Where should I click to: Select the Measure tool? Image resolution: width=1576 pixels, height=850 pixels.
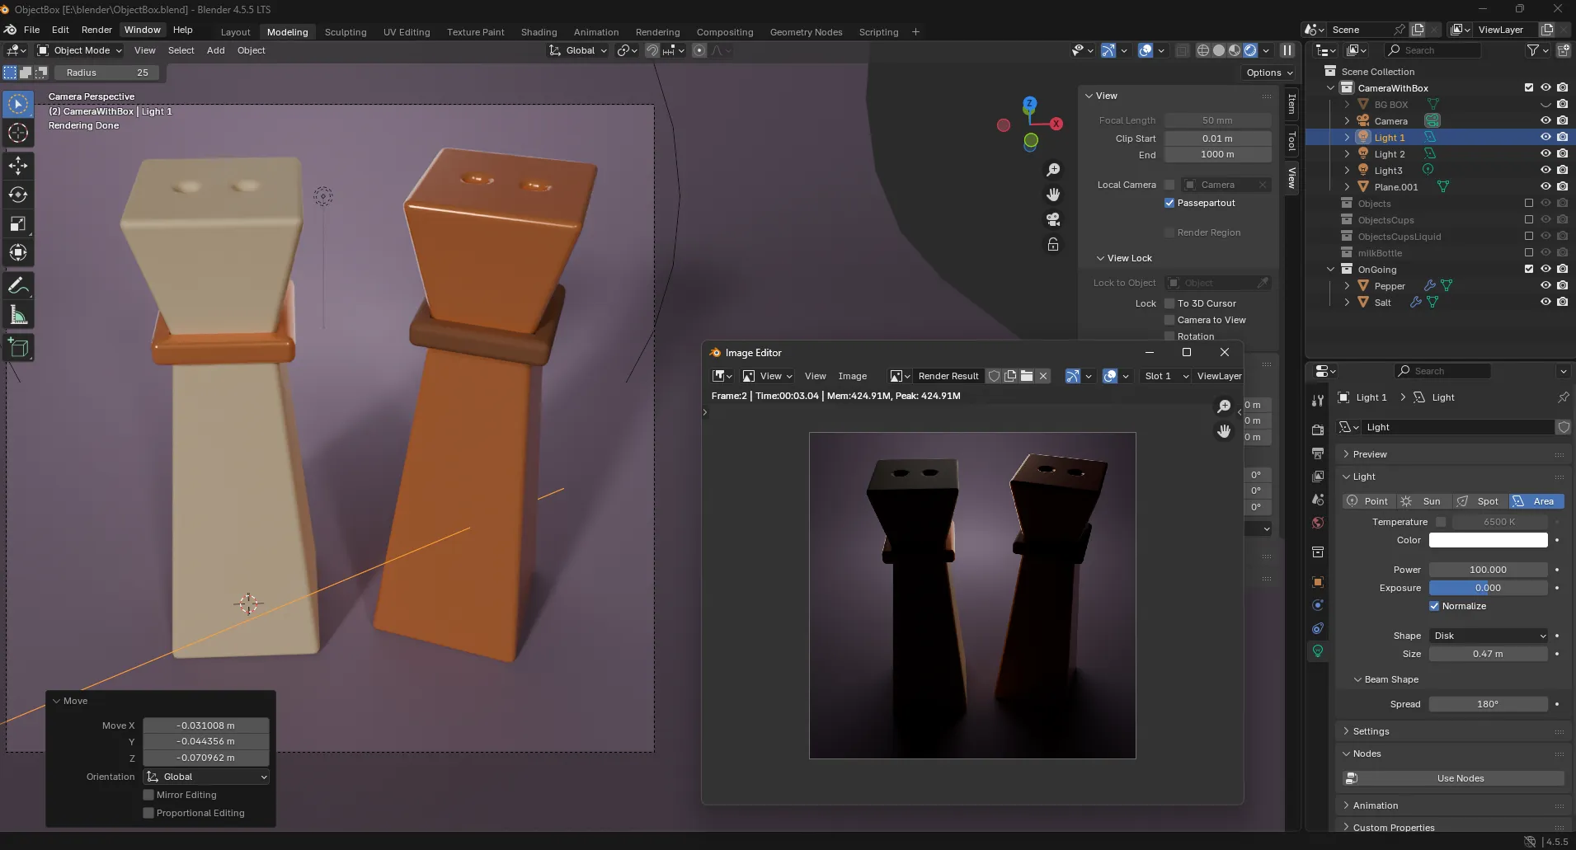coord(18,316)
